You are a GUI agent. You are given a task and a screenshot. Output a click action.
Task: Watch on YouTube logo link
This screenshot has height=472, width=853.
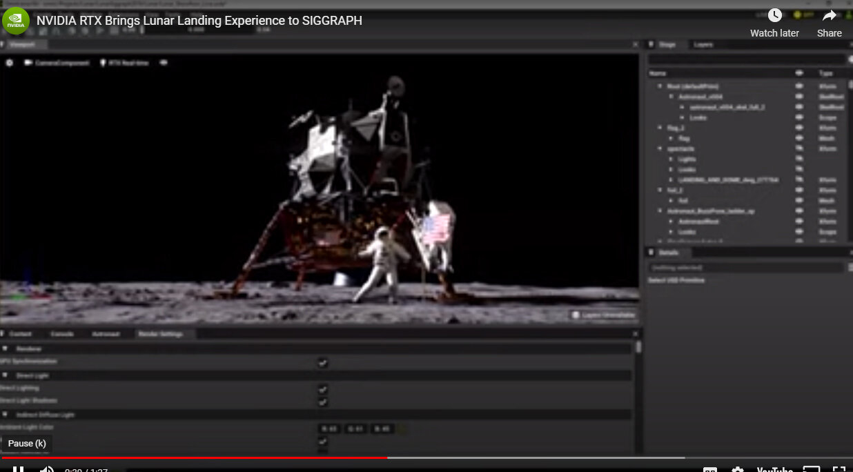774,469
